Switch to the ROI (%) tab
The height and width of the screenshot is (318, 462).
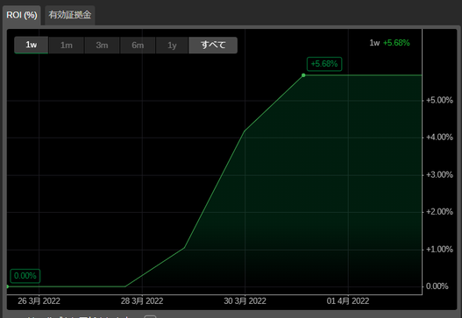(22, 15)
